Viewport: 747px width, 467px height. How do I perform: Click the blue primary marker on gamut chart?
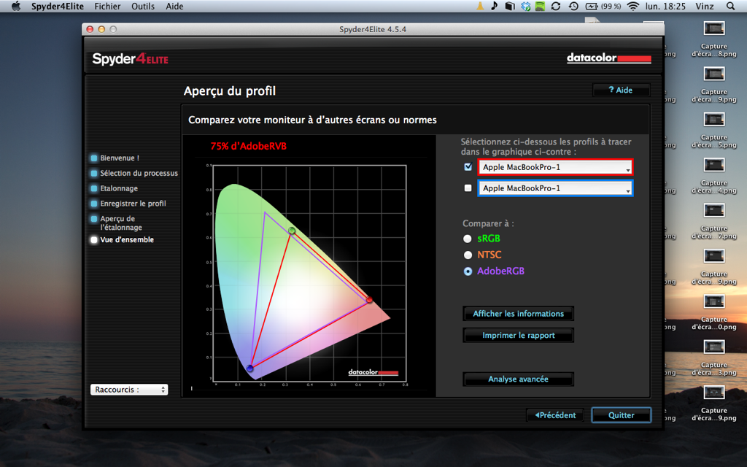(x=250, y=368)
